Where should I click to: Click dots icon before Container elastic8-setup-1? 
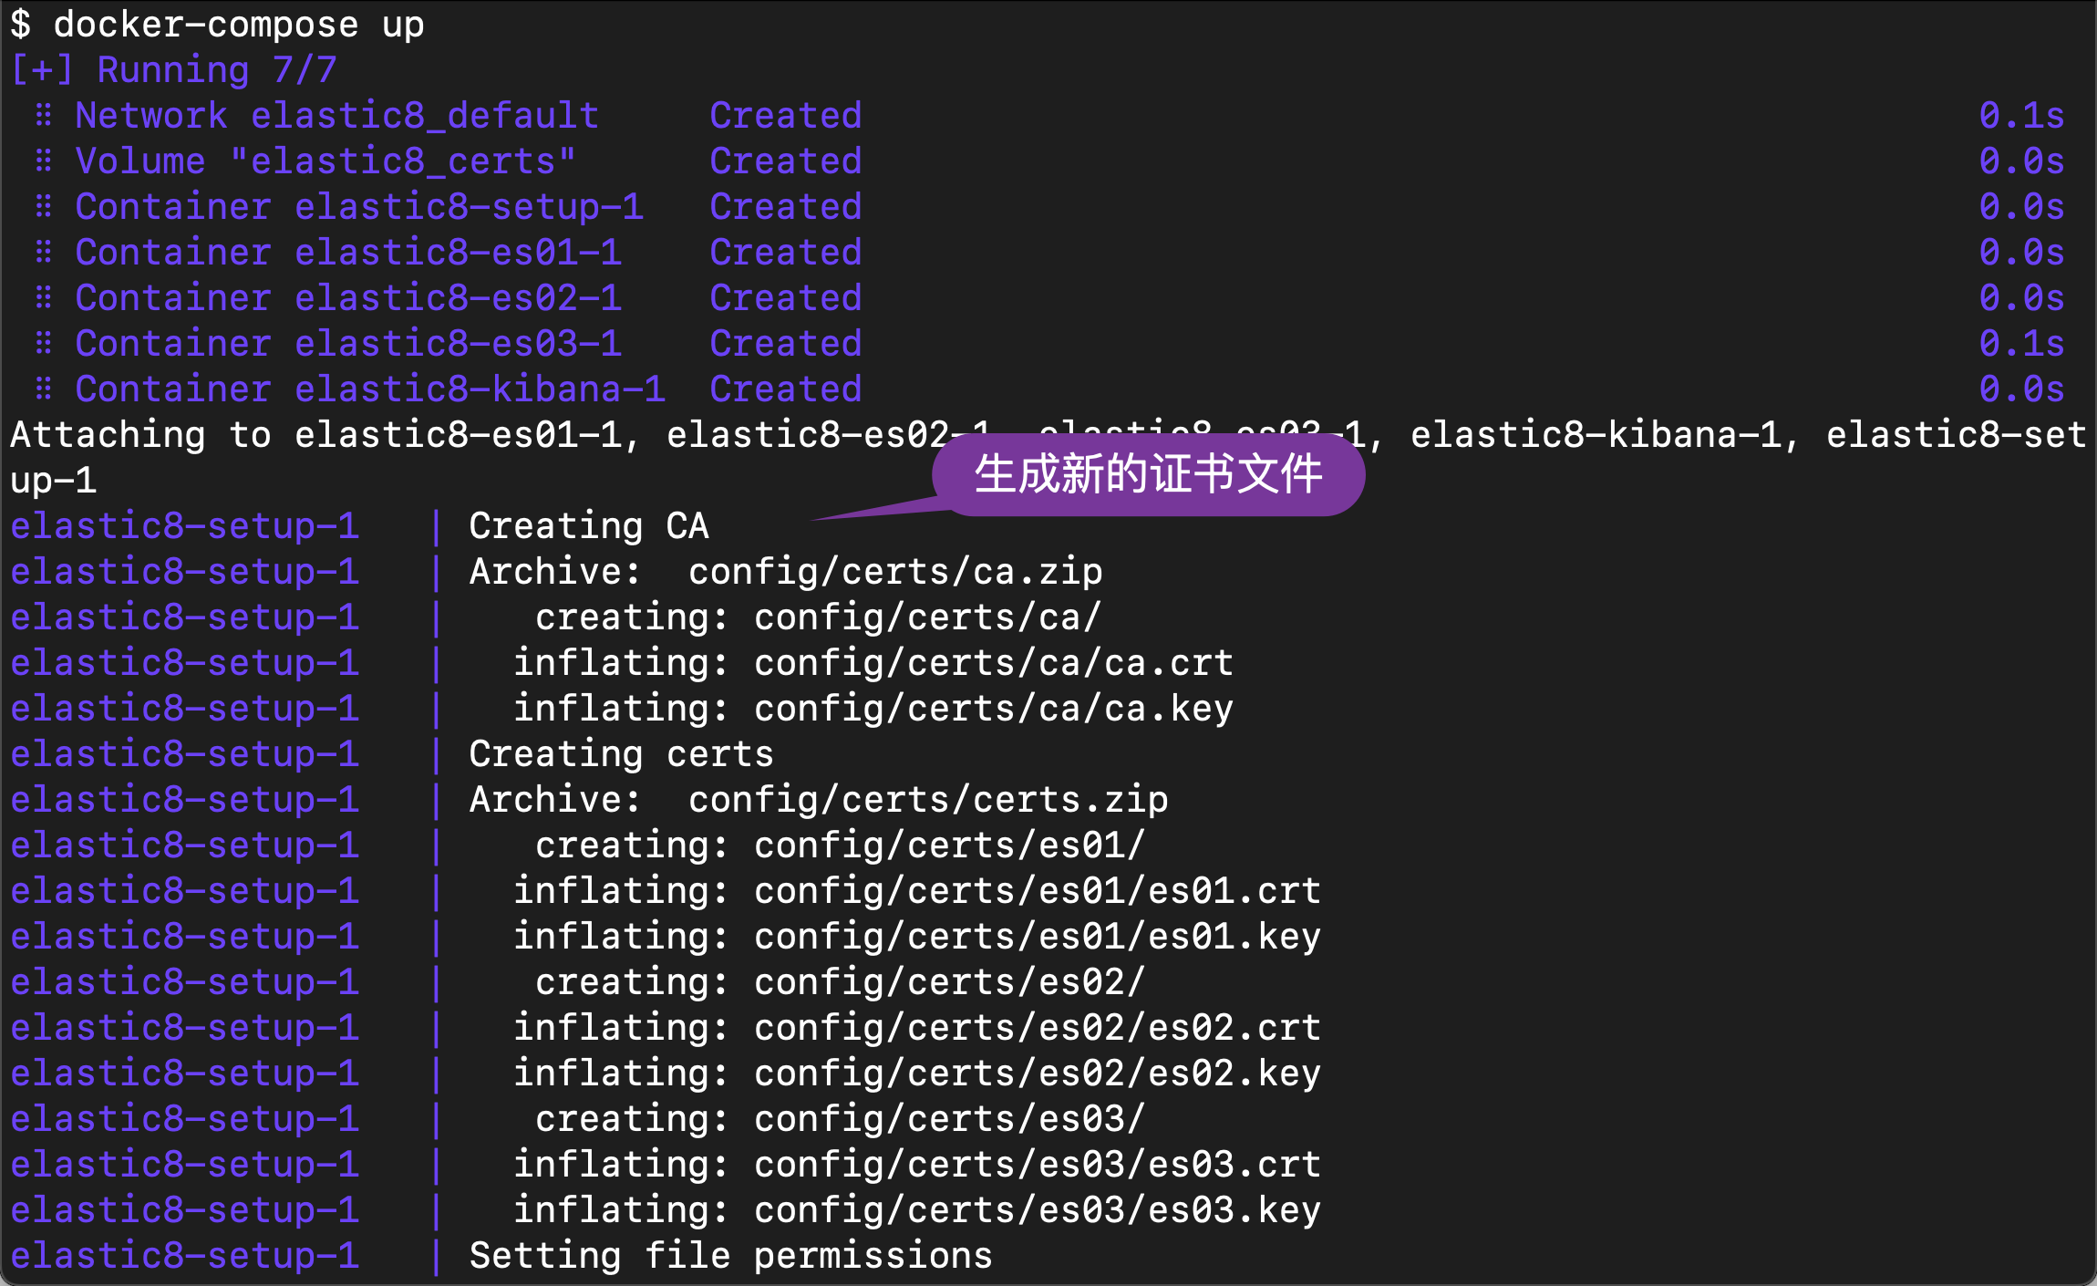click(x=43, y=207)
